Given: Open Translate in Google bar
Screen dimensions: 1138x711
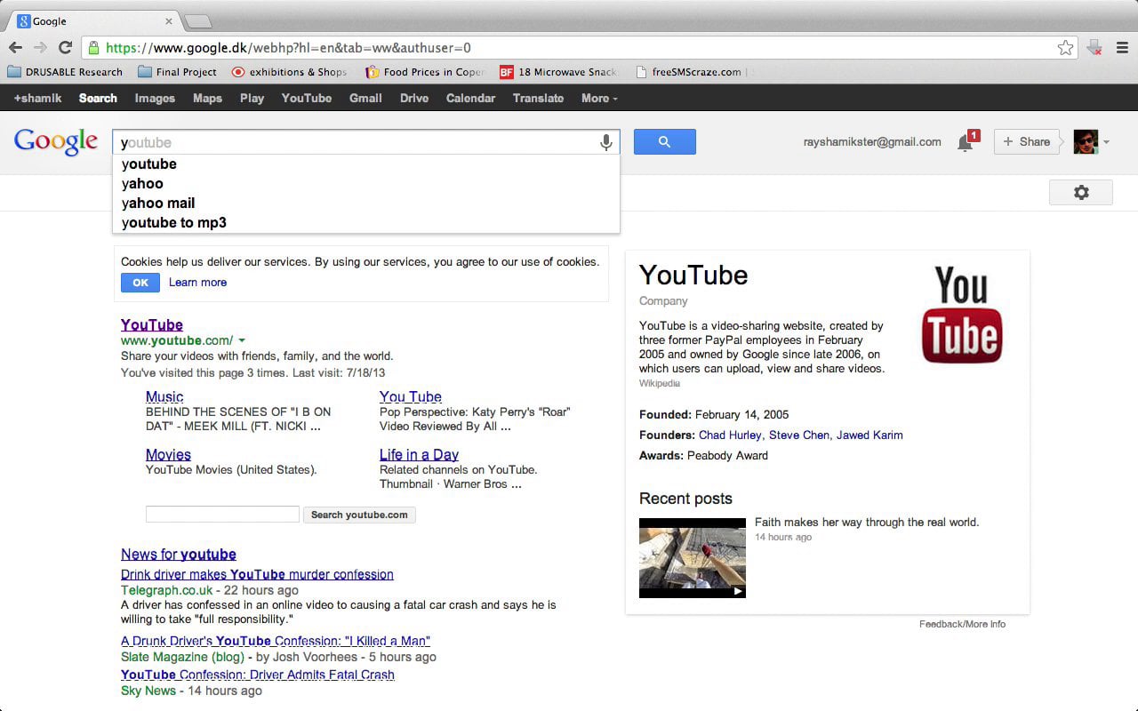Looking at the screenshot, I should (x=538, y=98).
